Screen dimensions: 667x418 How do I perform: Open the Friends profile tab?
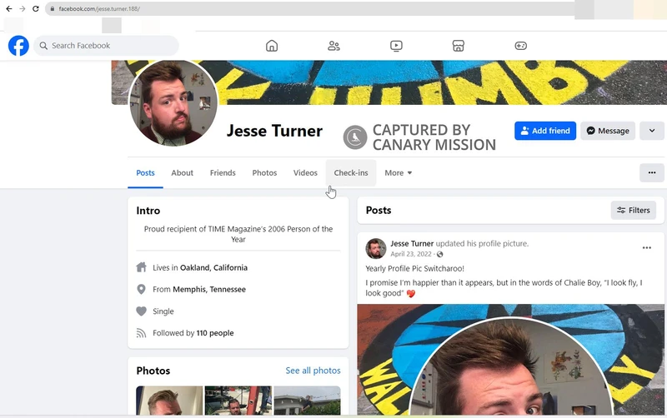coord(223,173)
